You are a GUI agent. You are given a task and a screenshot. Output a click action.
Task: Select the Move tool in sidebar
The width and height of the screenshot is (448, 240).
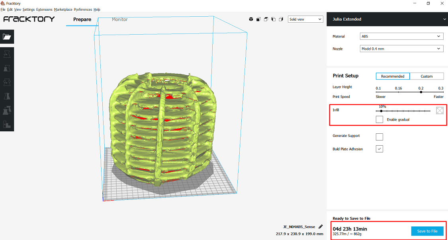tap(7, 55)
